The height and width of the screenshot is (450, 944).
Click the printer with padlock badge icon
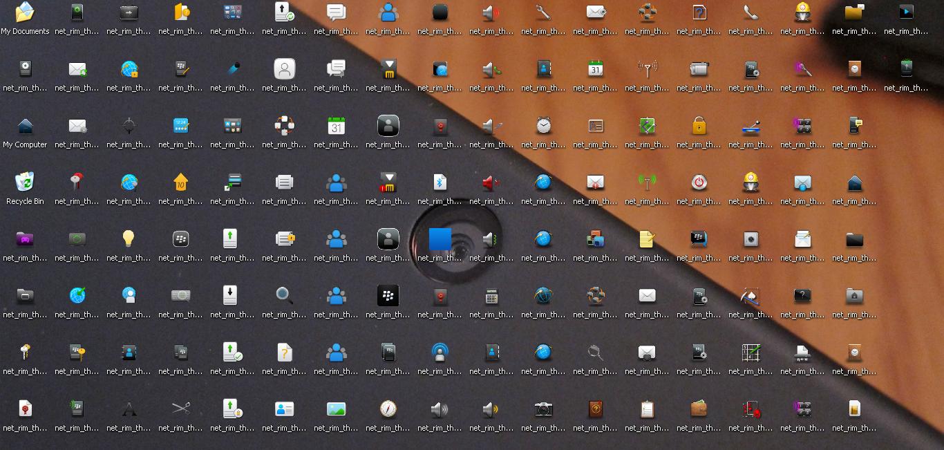pos(284,239)
